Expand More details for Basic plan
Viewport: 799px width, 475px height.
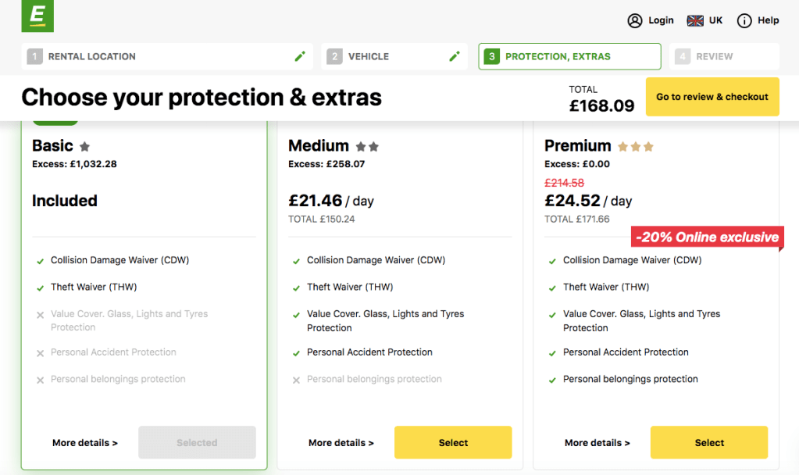coord(85,443)
